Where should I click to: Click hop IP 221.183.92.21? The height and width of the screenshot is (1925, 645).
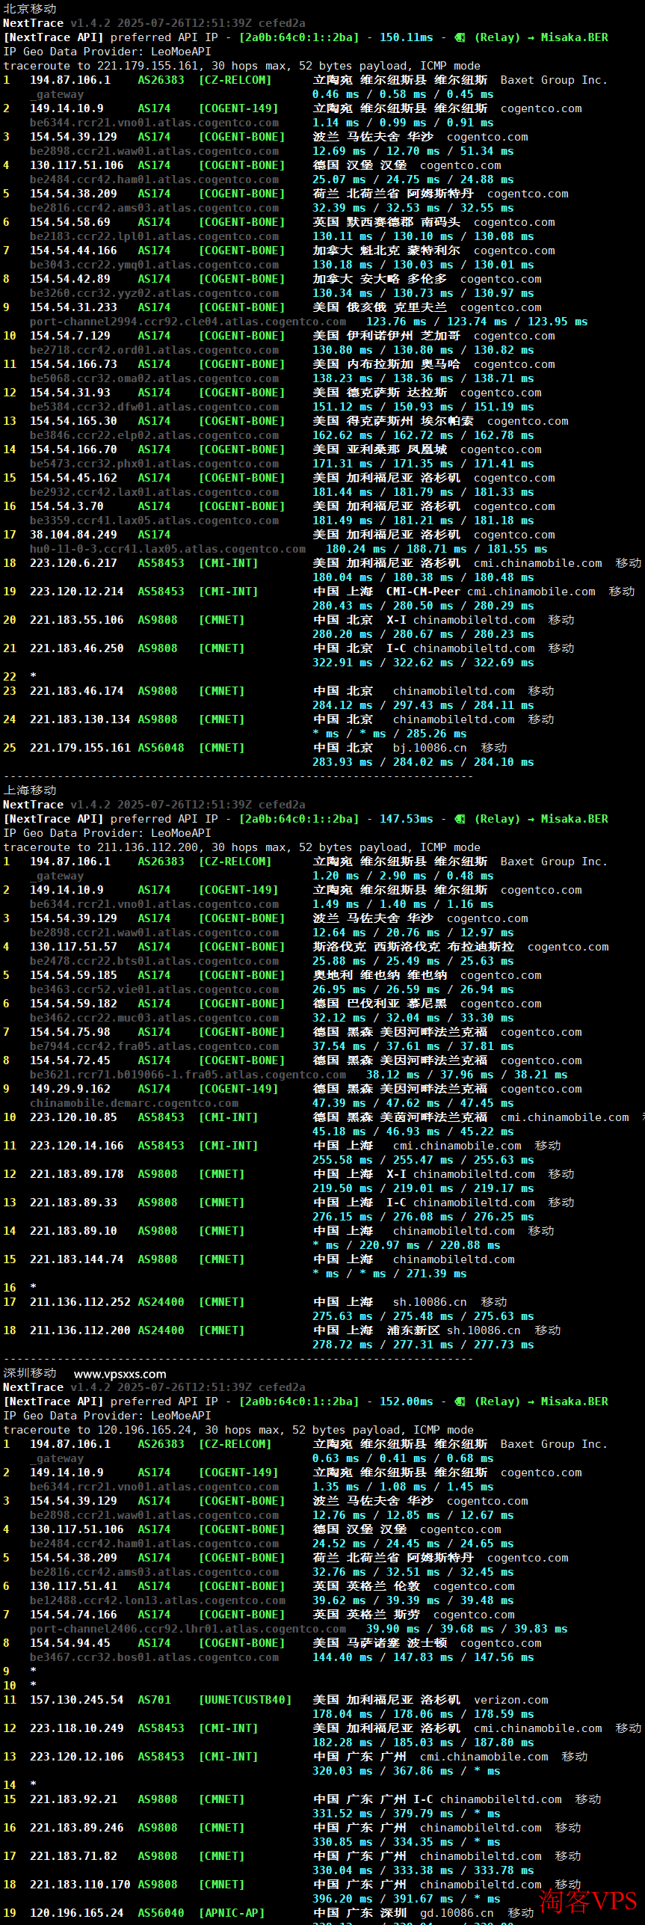pos(73,1799)
